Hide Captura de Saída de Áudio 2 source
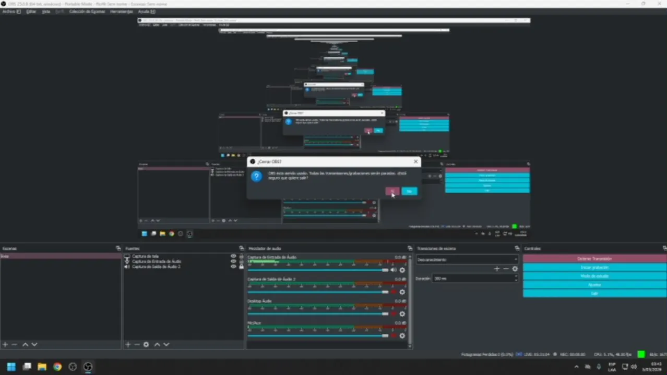The height and width of the screenshot is (375, 667). click(x=233, y=267)
